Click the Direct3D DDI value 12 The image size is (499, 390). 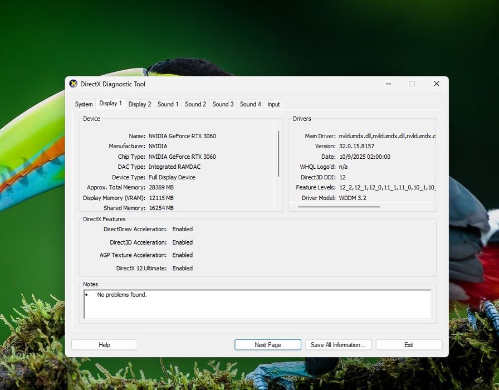point(343,177)
